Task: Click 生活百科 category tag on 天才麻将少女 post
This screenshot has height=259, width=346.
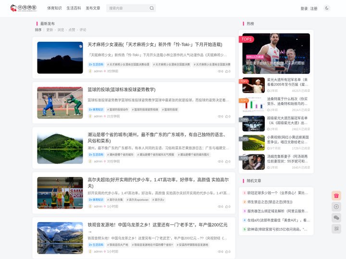Action: [96, 65]
